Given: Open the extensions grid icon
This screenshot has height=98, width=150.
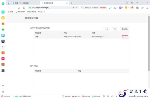Looking at the screenshot, I should pyautogui.click(x=137, y=8).
